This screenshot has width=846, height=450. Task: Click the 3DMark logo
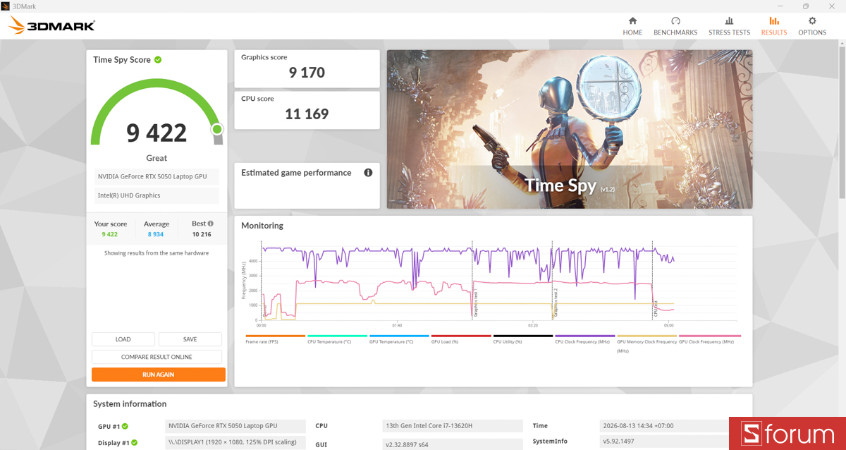click(x=51, y=27)
